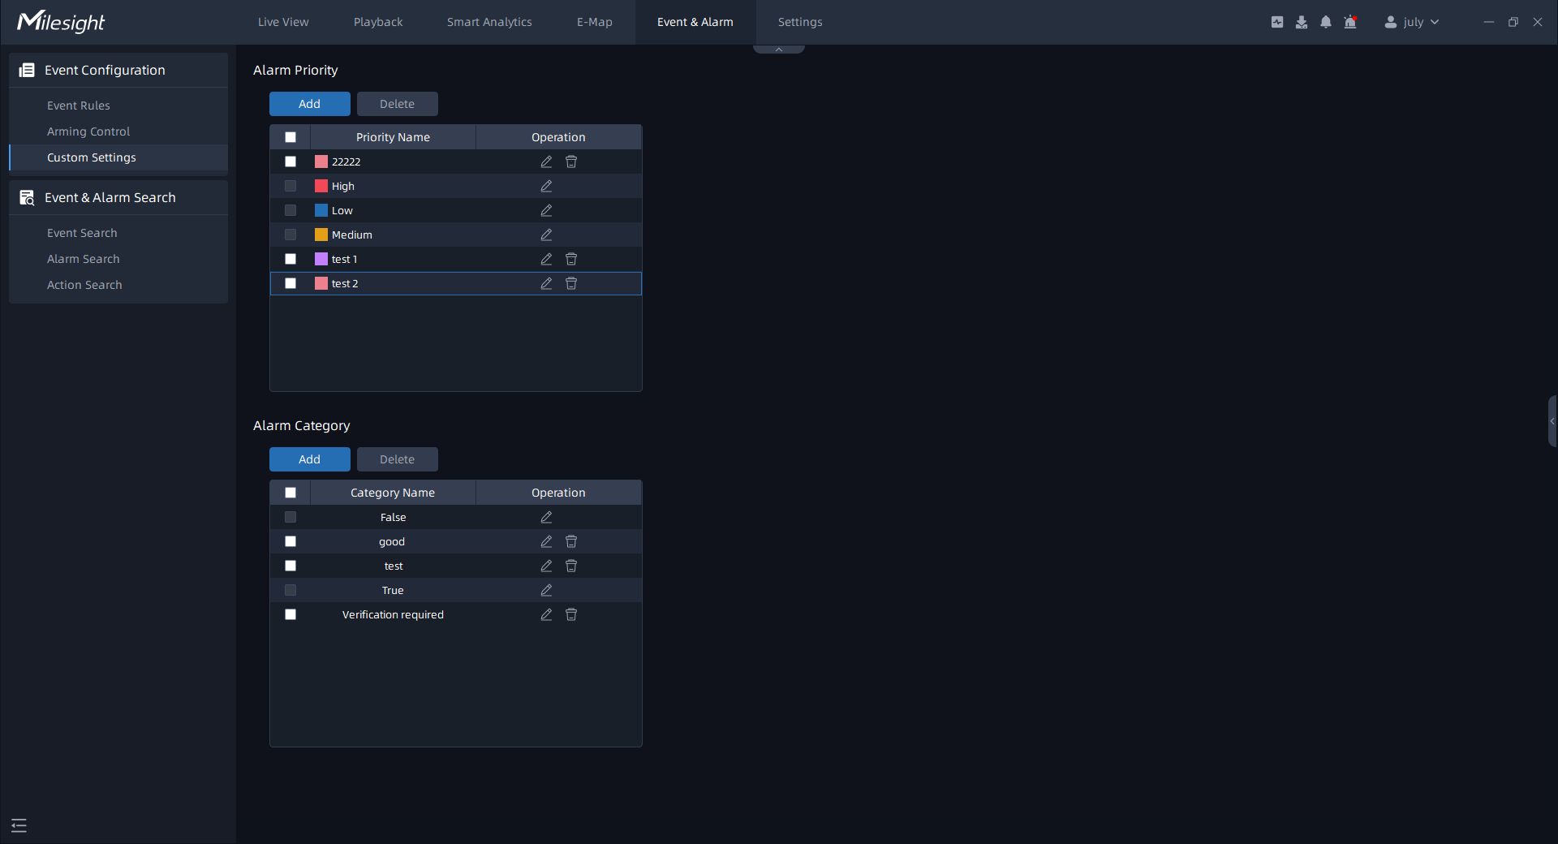Open the system health monitor icon
Viewport: 1558px width, 844px height.
[1277, 22]
